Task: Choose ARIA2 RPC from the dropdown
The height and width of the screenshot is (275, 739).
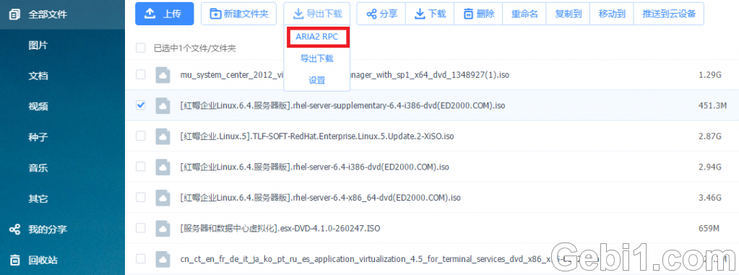Action: (x=316, y=37)
